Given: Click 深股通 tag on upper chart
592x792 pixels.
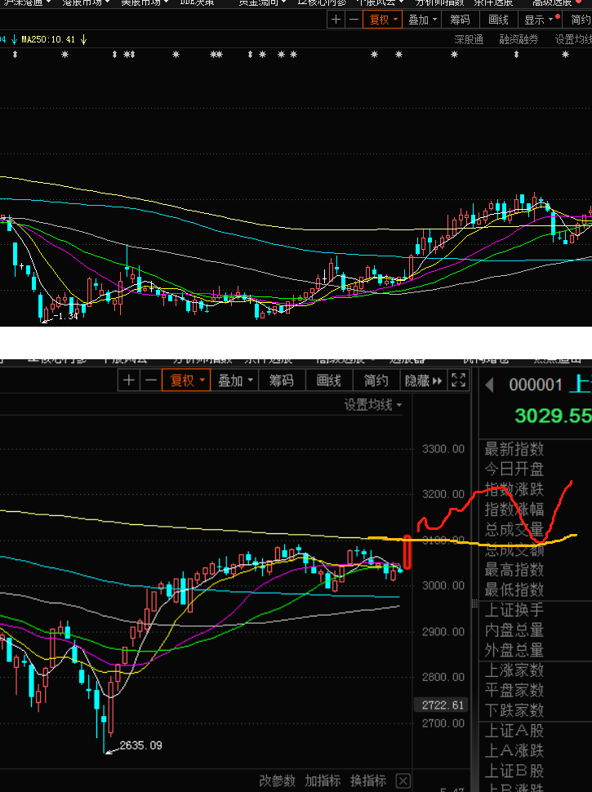Looking at the screenshot, I should tap(469, 39).
